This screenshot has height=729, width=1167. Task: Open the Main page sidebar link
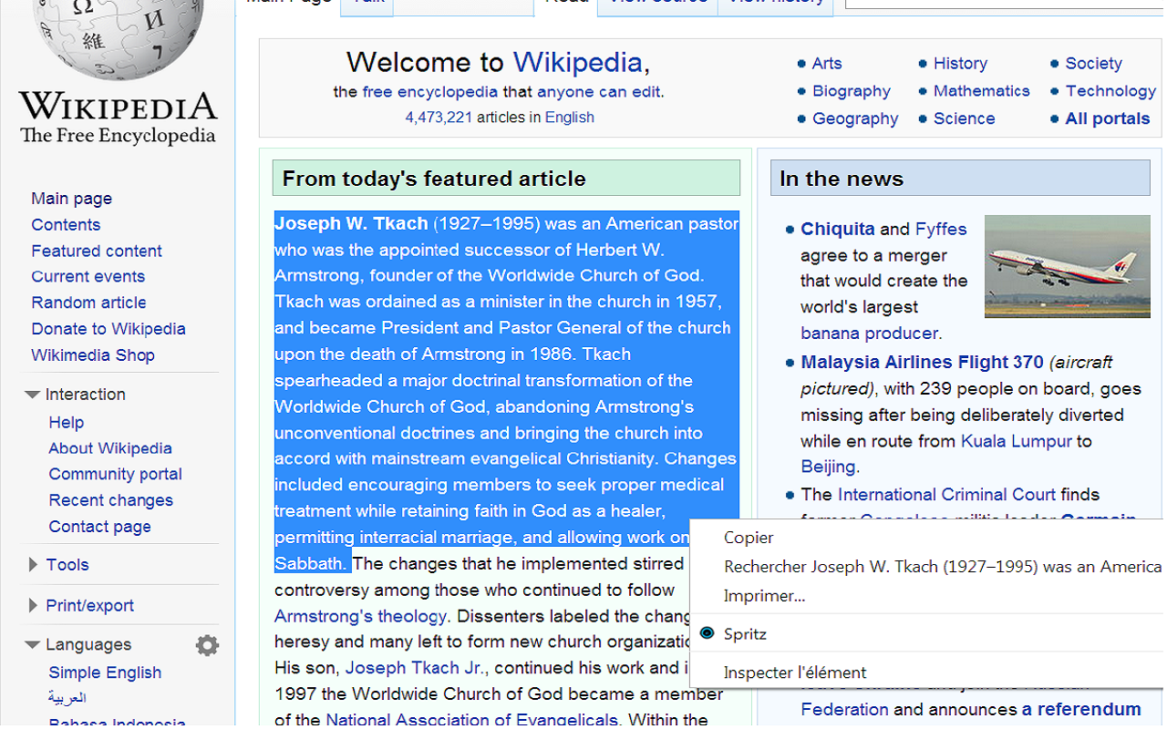click(x=71, y=199)
